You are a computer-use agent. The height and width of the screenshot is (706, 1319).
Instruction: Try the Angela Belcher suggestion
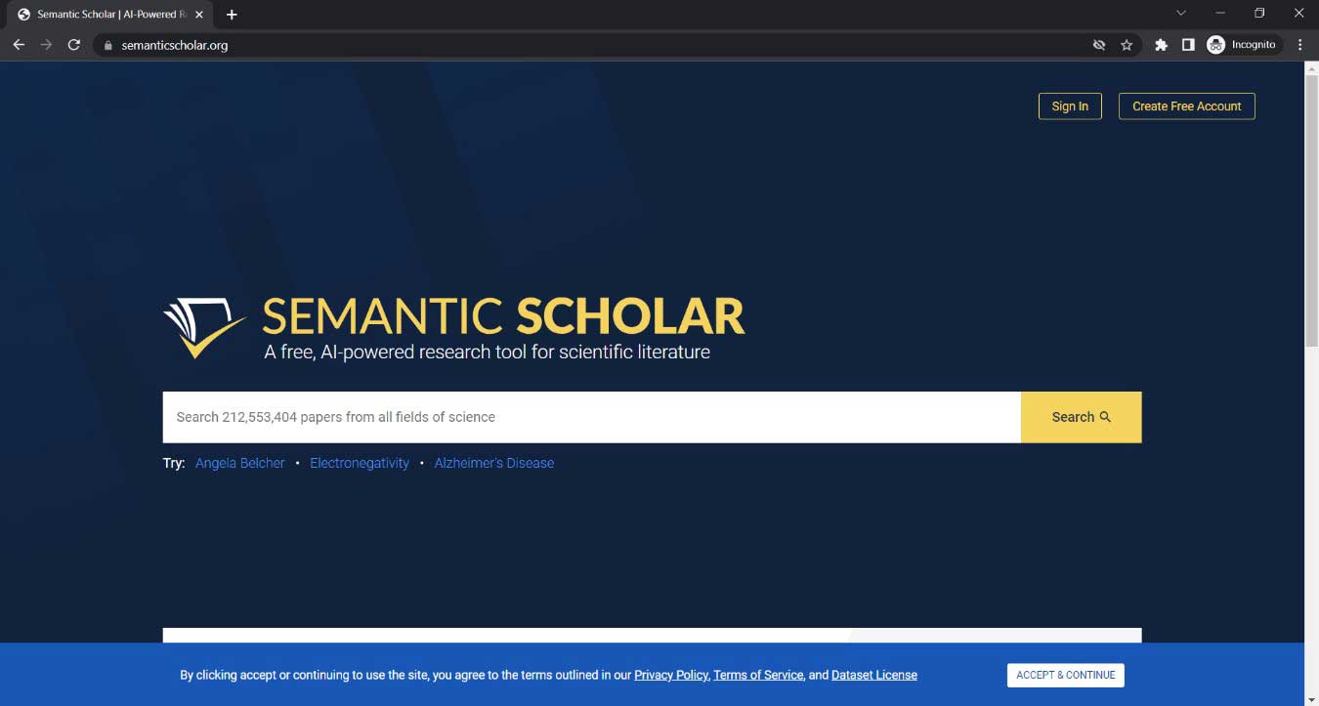pos(240,463)
